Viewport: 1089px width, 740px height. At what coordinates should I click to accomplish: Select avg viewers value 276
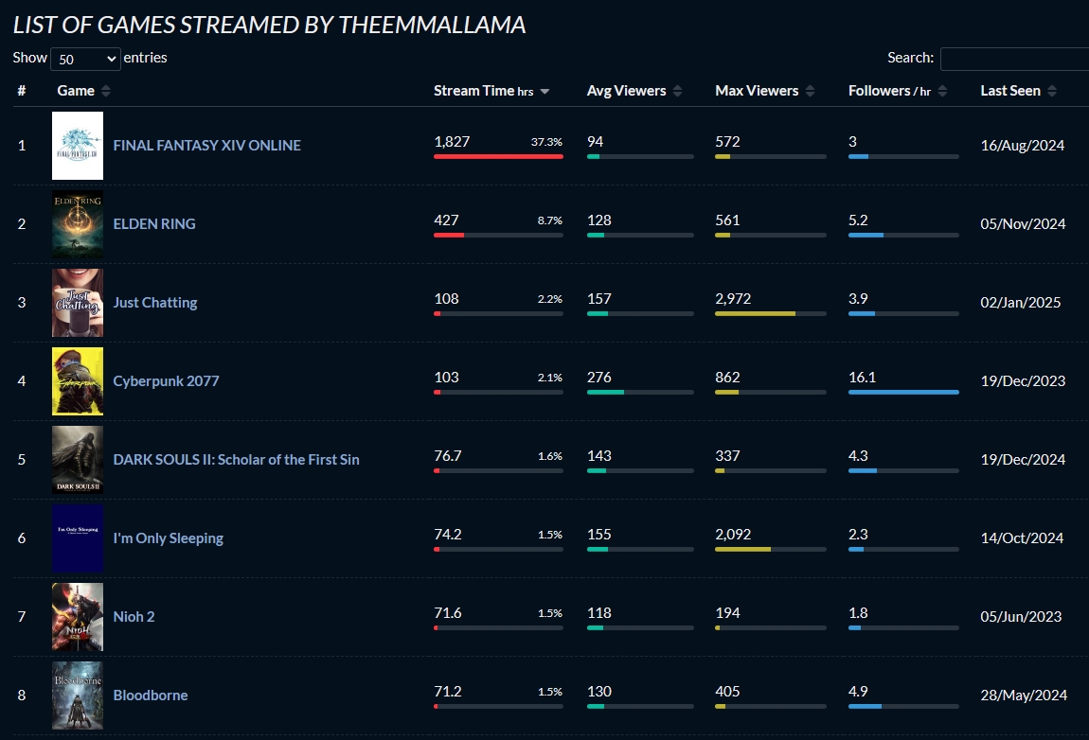(x=599, y=377)
